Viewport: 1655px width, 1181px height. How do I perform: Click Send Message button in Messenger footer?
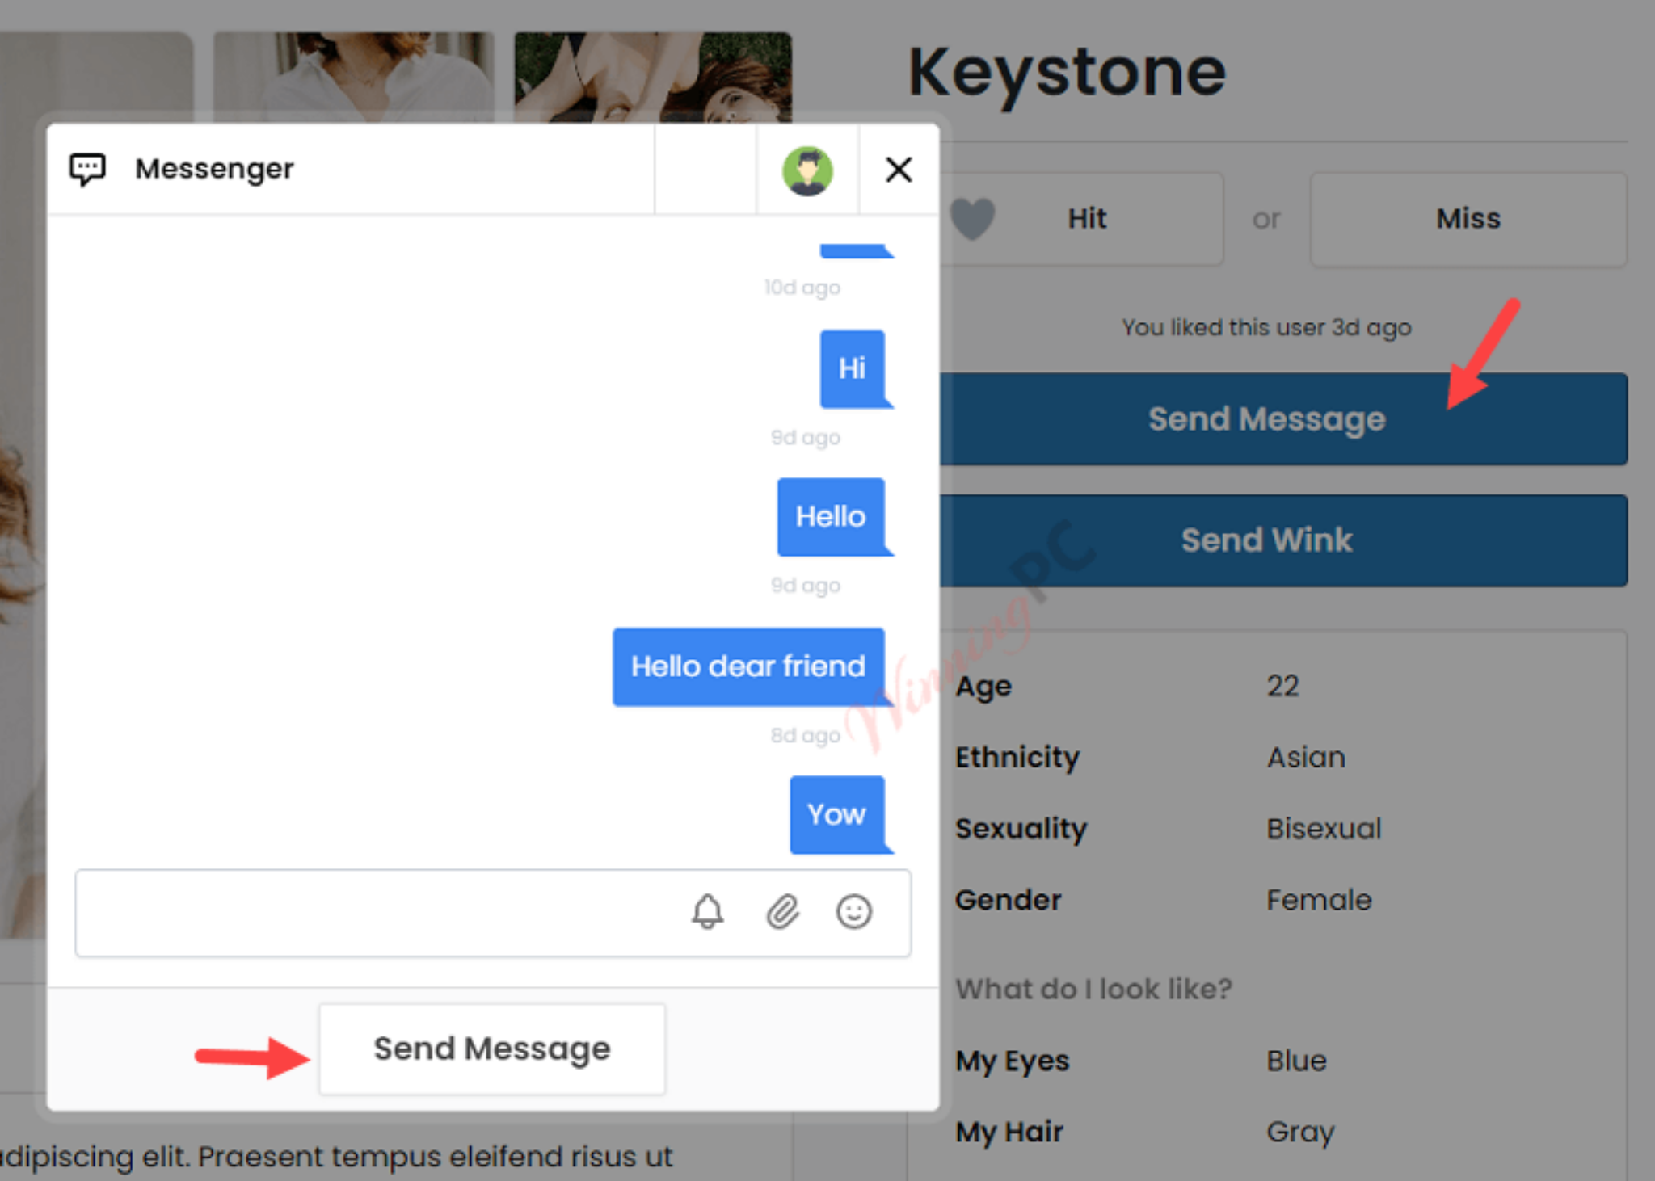tap(492, 1049)
